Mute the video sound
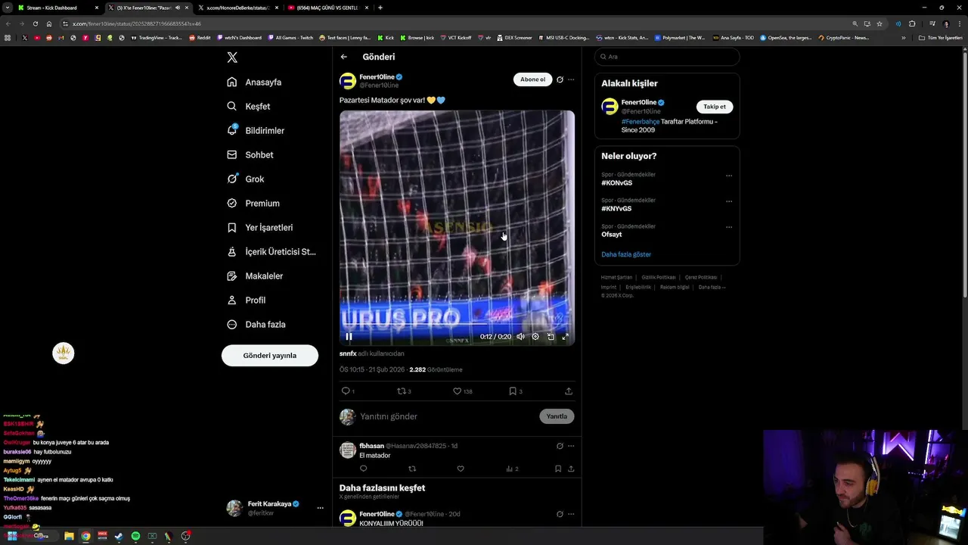This screenshot has width=968, height=545. point(520,337)
